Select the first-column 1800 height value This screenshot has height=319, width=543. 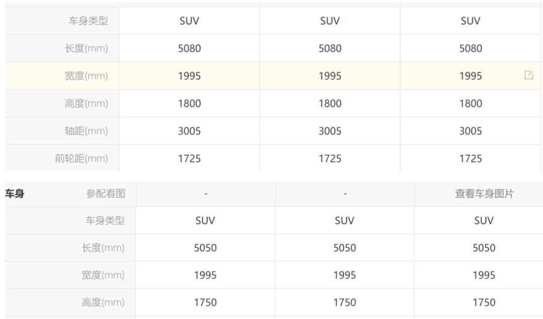click(190, 103)
